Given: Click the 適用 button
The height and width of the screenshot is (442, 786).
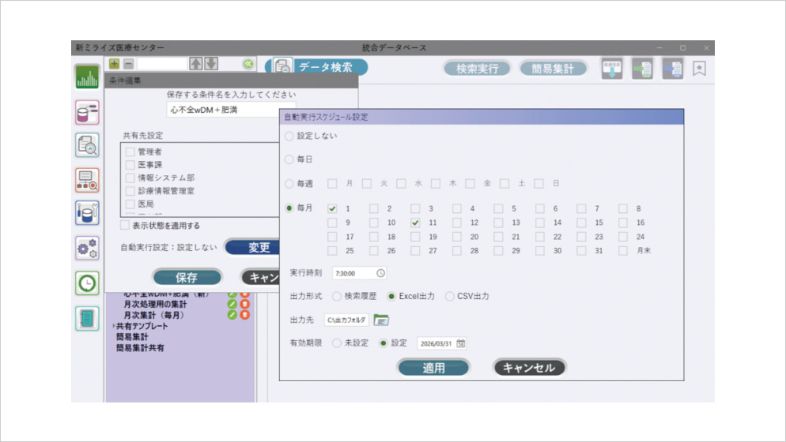Looking at the screenshot, I should point(433,368).
